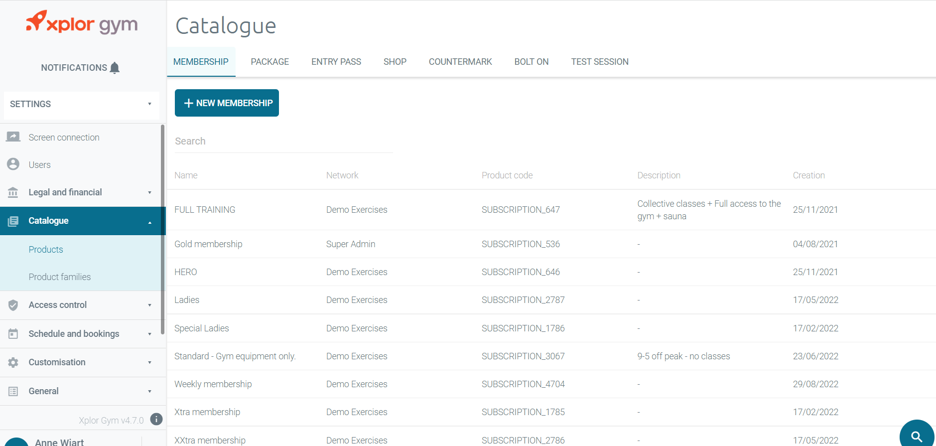
Task: Click the NOTIFICATIONS label
Action: point(74,68)
